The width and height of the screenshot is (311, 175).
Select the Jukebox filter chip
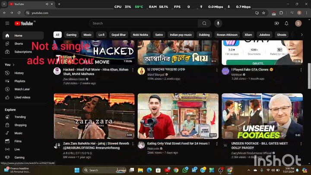click(265, 35)
